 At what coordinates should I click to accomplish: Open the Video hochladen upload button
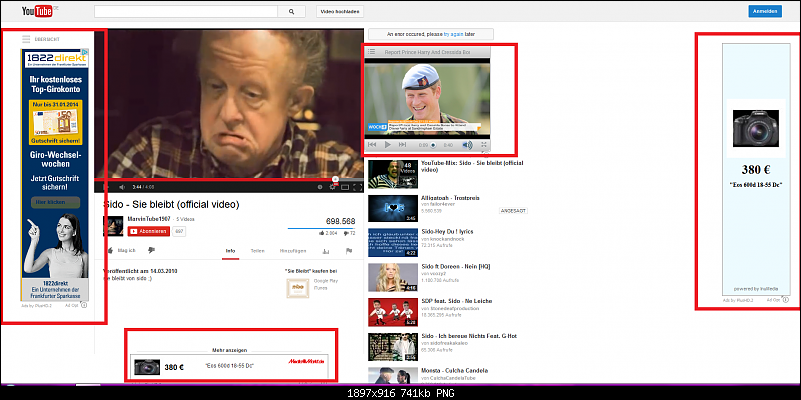[340, 11]
